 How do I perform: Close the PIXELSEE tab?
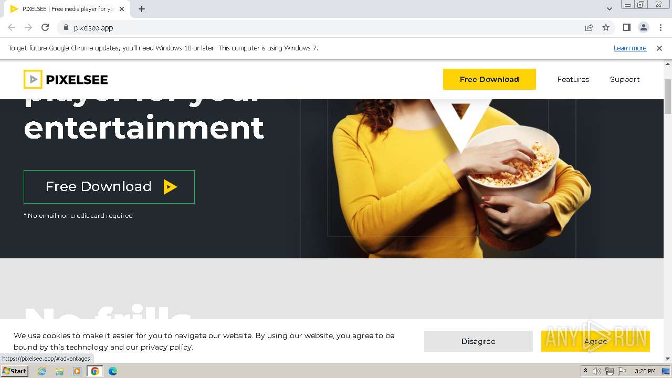click(121, 9)
